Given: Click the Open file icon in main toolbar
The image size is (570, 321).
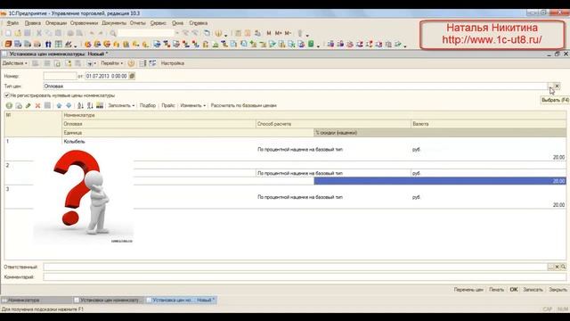Looking at the screenshot, I should (x=18, y=33).
